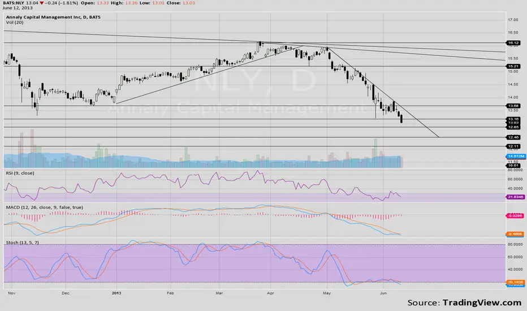Click the 12.85 horizontal line price tag
This screenshot has width=527, height=311.
click(513, 127)
